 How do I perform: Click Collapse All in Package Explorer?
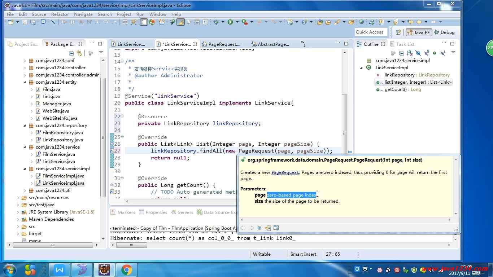tap(71, 53)
